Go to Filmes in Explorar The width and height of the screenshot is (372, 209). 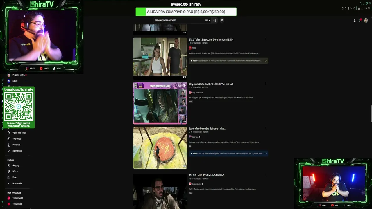point(15,177)
